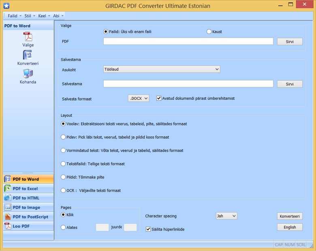Click the PDF to Excel spreadsheet icon
This screenshot has width=316, height=251.
pos(8,188)
